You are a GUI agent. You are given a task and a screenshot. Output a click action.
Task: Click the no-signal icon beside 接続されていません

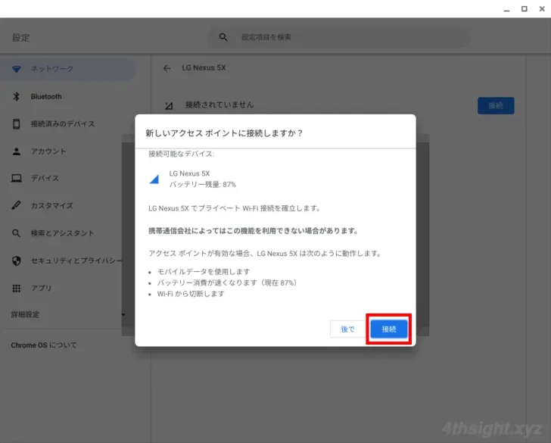coord(169,105)
